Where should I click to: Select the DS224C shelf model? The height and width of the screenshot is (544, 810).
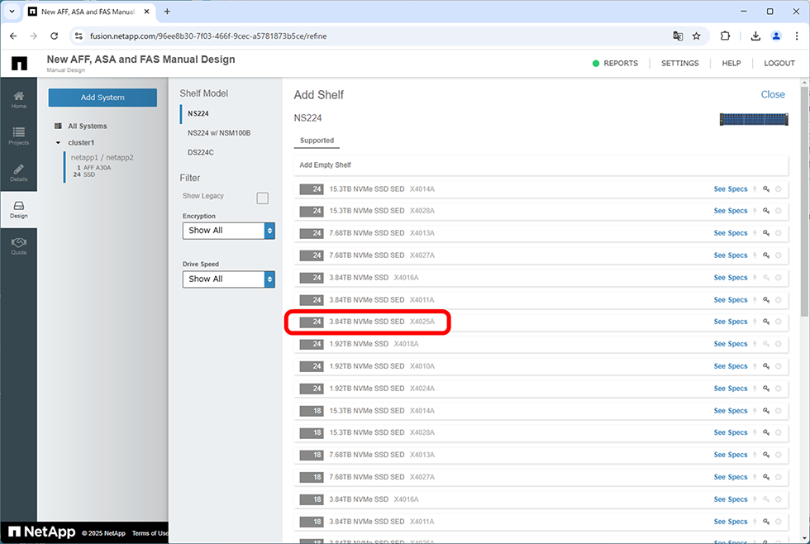(200, 152)
